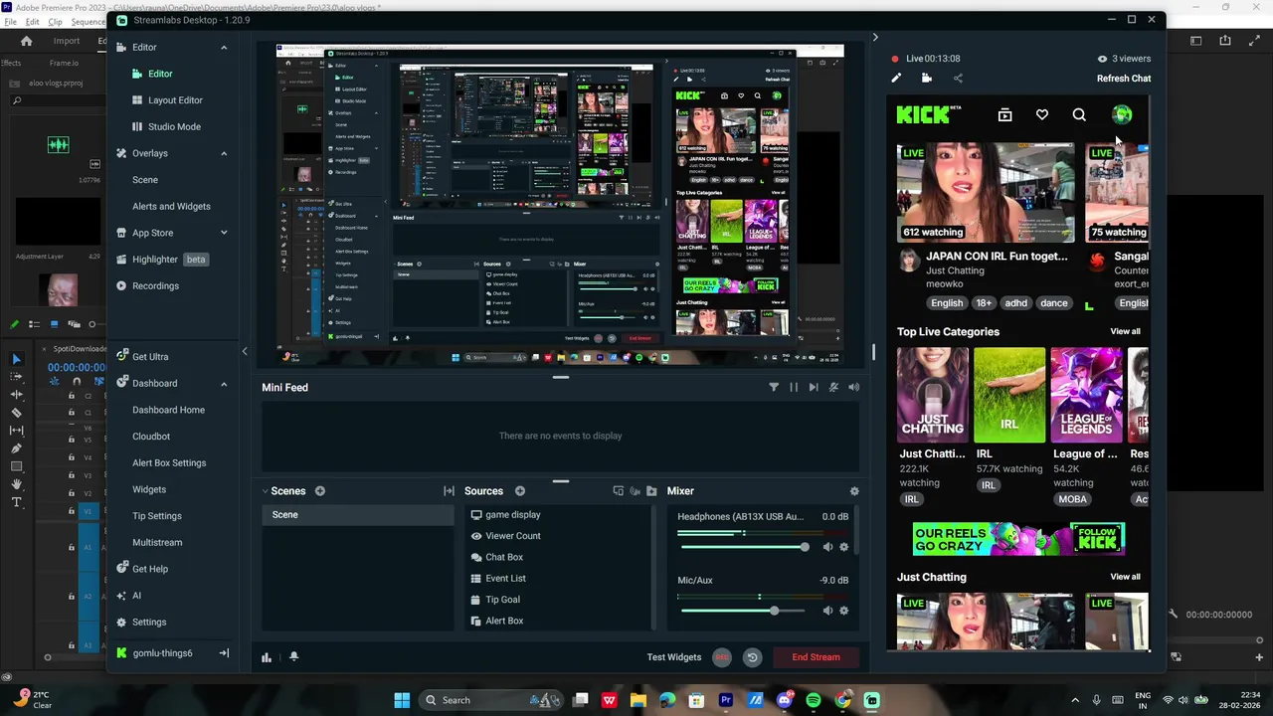Open gomlu-things6 account menu arrow

pos(224,653)
